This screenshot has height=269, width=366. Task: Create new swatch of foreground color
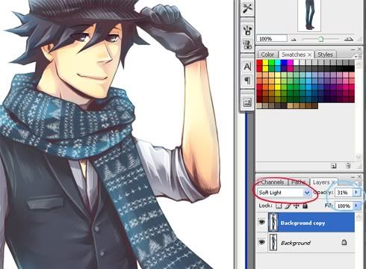(334, 166)
